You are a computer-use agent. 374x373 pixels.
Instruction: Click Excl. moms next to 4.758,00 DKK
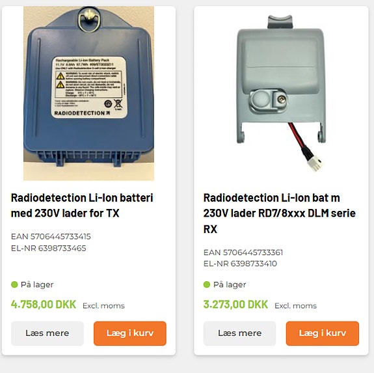[103, 306]
